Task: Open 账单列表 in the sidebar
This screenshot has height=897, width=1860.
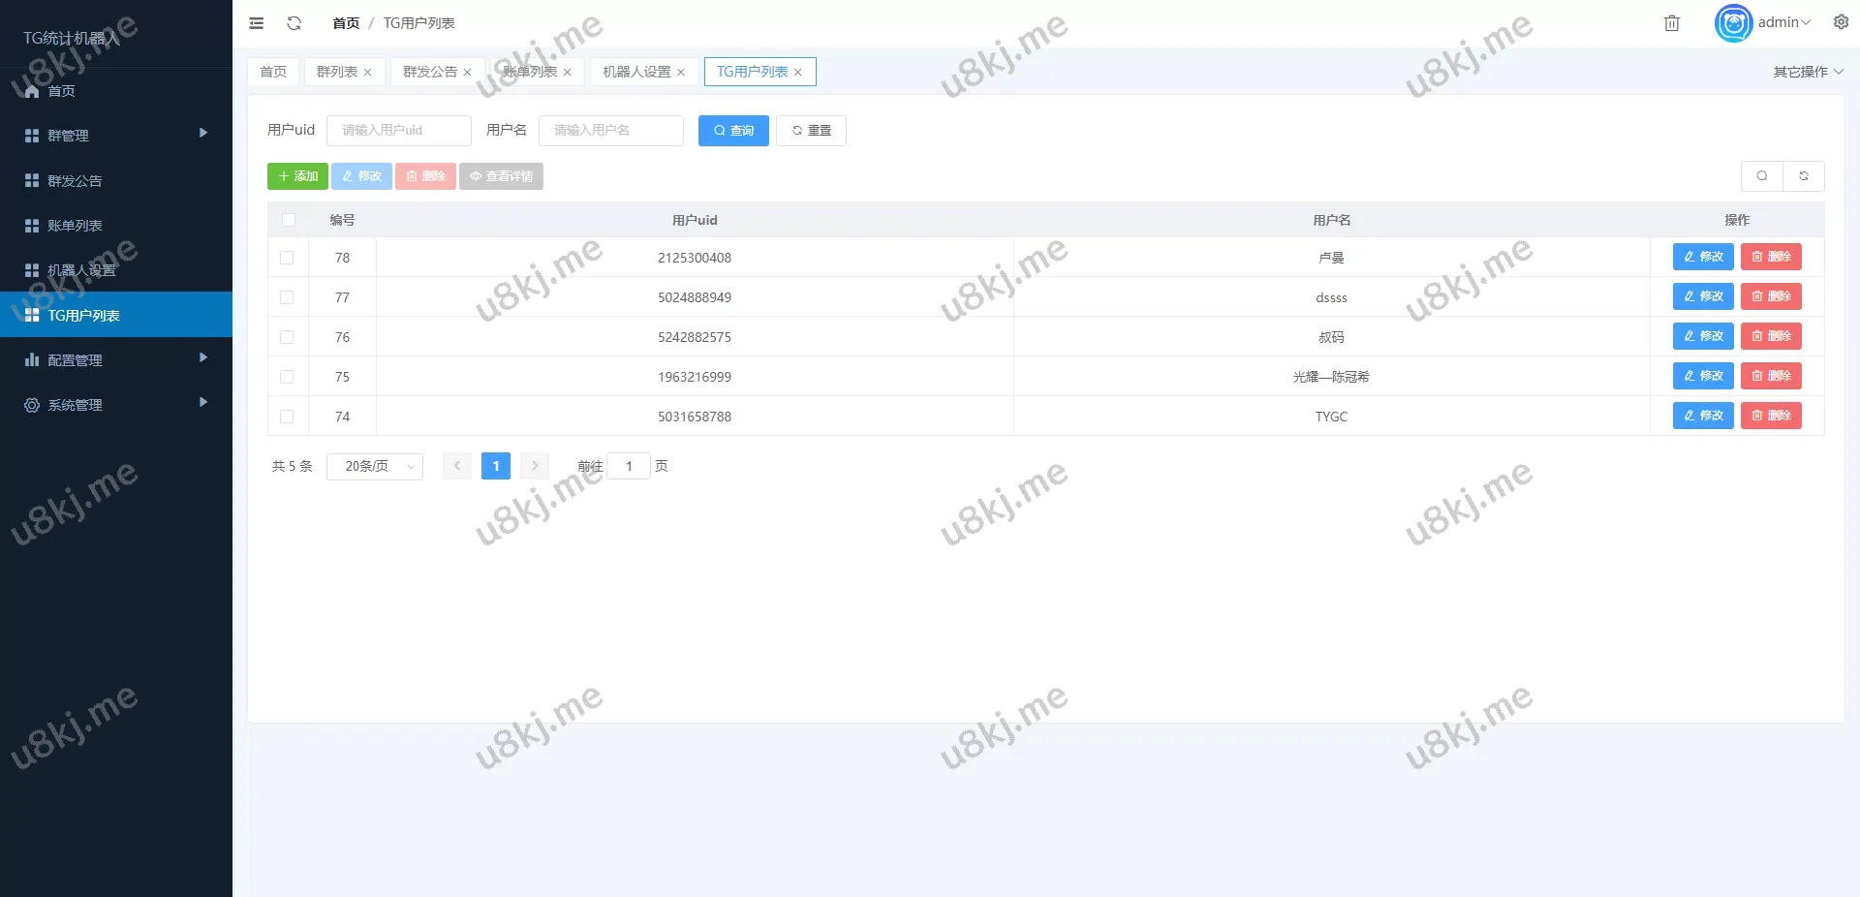Action: click(x=76, y=226)
